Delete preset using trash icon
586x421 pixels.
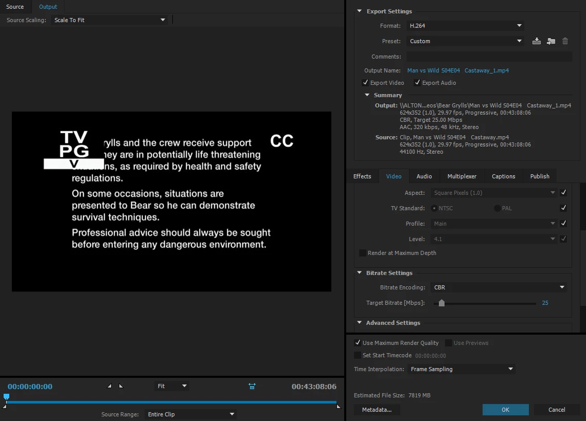click(565, 41)
